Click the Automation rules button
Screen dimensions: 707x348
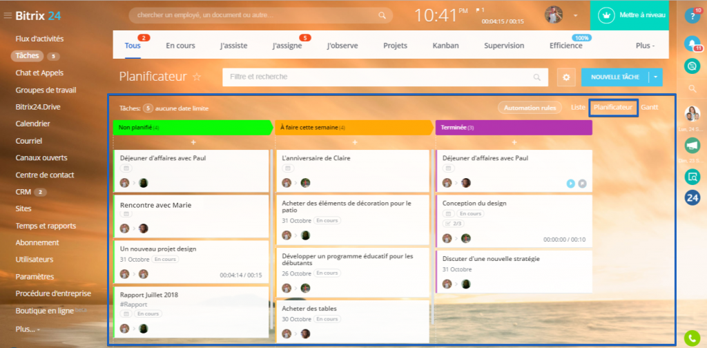pyautogui.click(x=530, y=108)
